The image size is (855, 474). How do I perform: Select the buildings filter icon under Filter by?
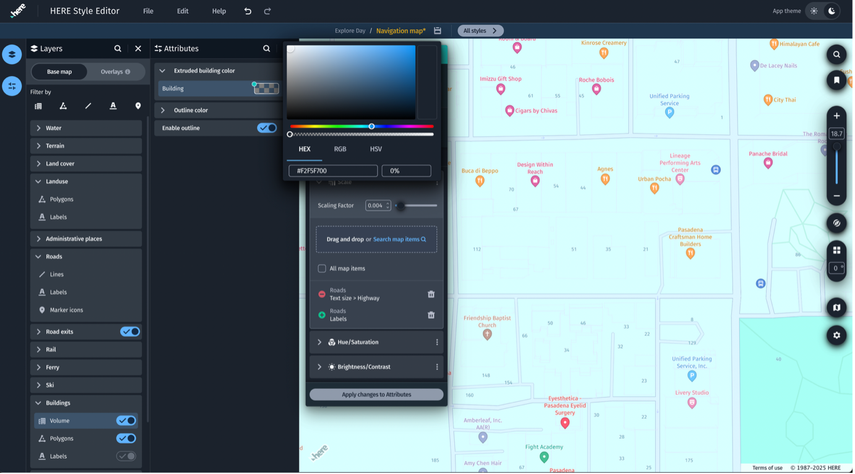(x=38, y=106)
